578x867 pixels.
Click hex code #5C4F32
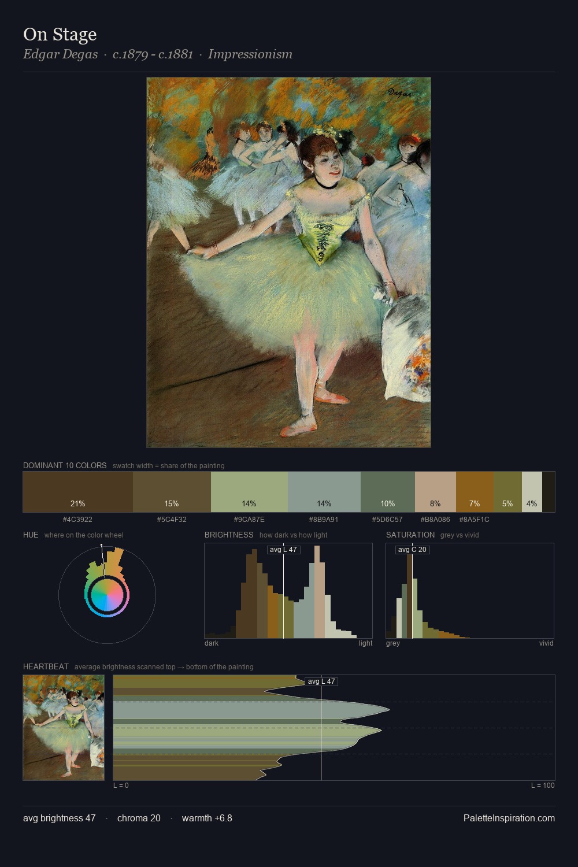point(172,520)
